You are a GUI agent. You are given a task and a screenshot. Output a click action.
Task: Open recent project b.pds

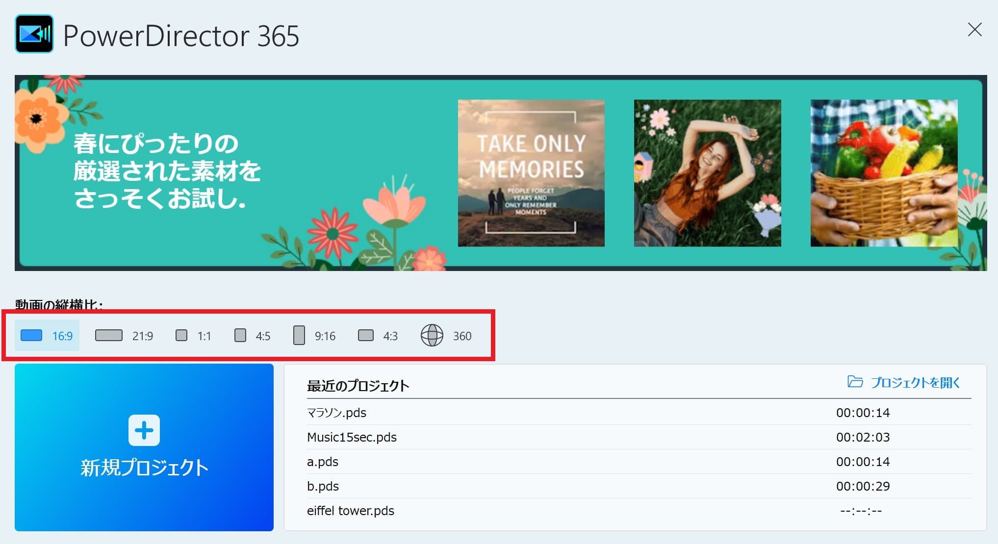323,486
